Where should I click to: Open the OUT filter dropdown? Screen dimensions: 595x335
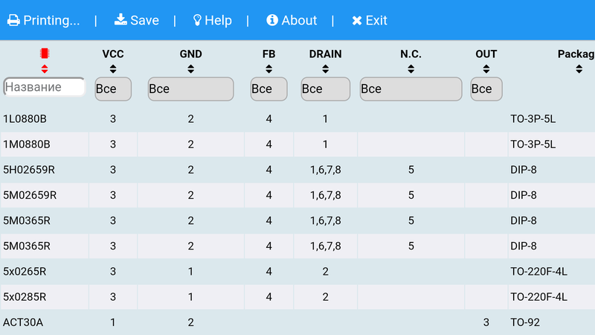(x=486, y=89)
